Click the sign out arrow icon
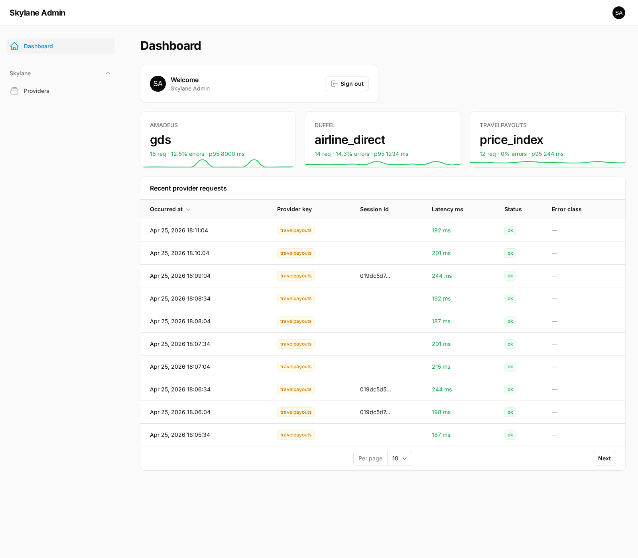The width and height of the screenshot is (638, 558). click(334, 84)
